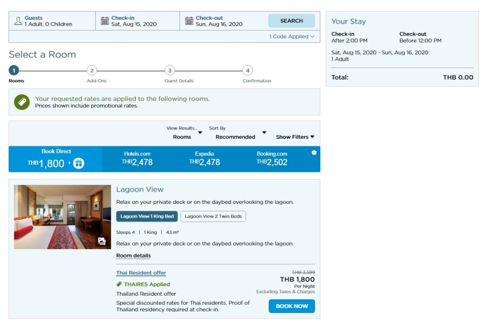483x322 pixels.
Task: Expand the 1 Code Applied dropdown
Action: 291,37
